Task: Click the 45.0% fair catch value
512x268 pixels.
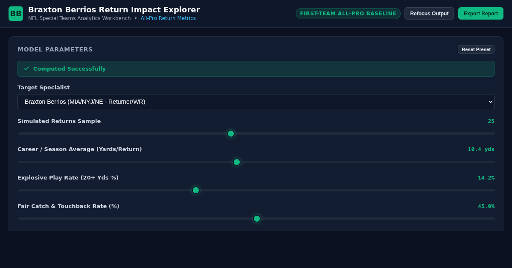Action: 486,206
